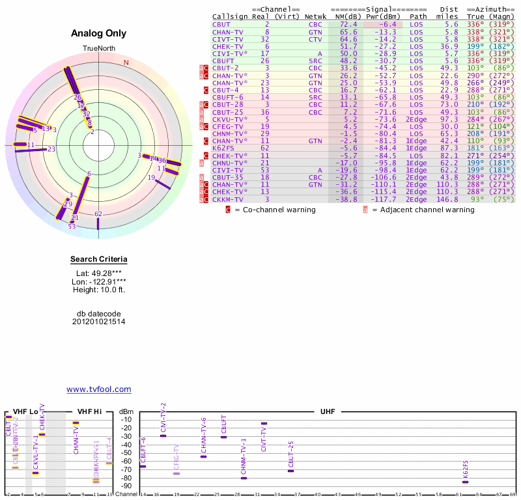Screen dimensions: 521x500
Task: Click the (Magn) azimuth column header
Action: [501, 17]
